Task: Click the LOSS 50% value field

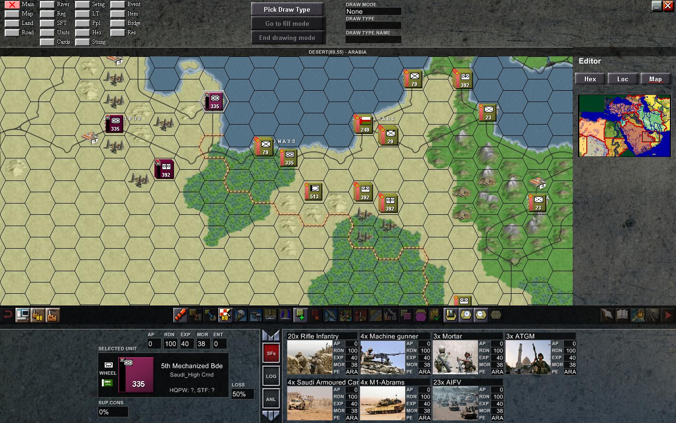Action: pos(243,394)
